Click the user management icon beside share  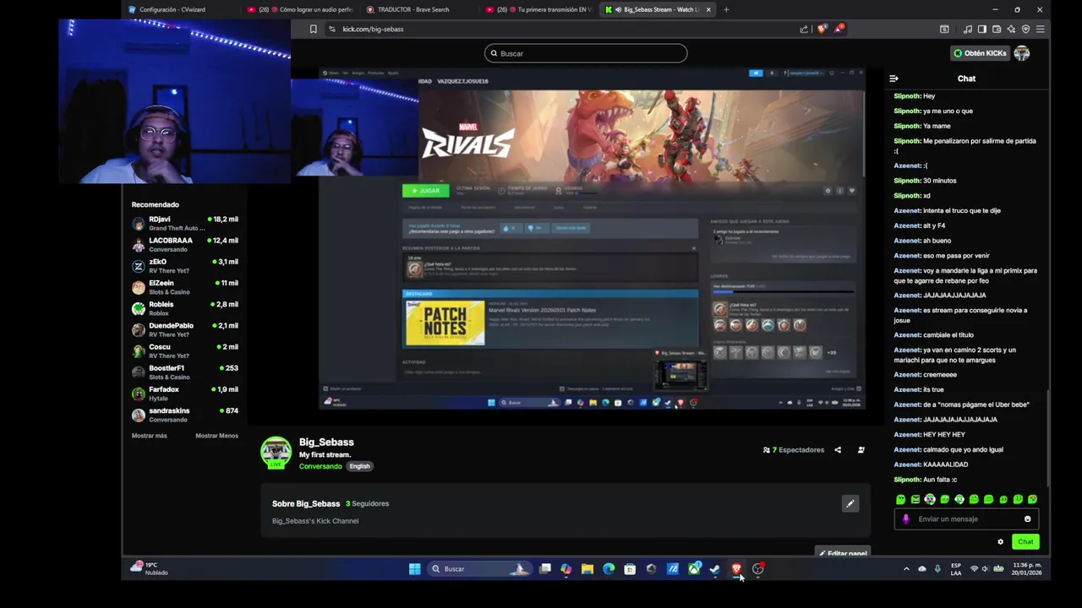tap(861, 450)
